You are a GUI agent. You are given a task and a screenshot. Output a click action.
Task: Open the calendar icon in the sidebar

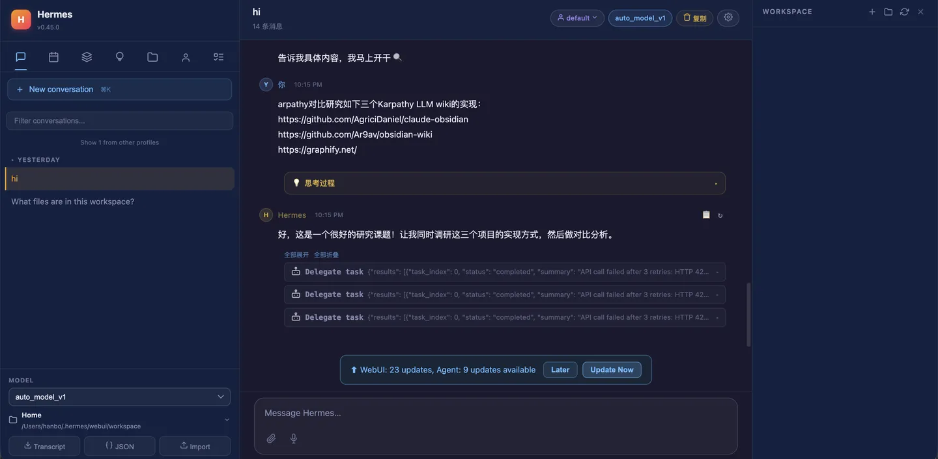pyautogui.click(x=53, y=57)
